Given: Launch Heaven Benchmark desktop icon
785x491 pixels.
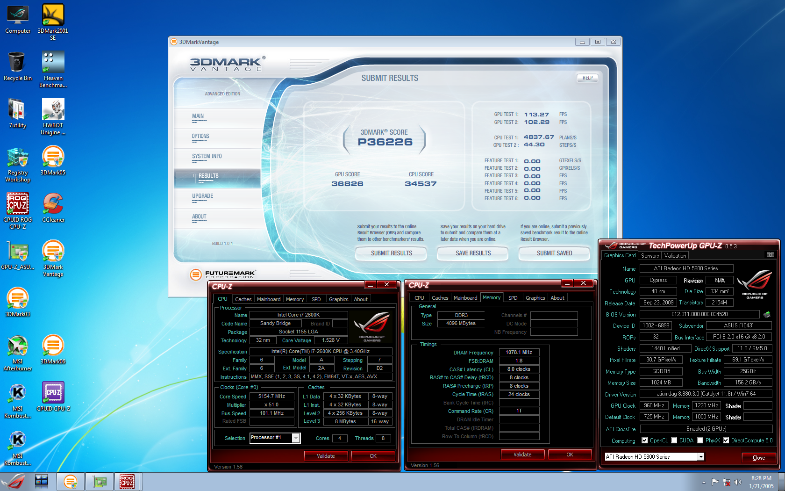Looking at the screenshot, I should click(53, 70).
